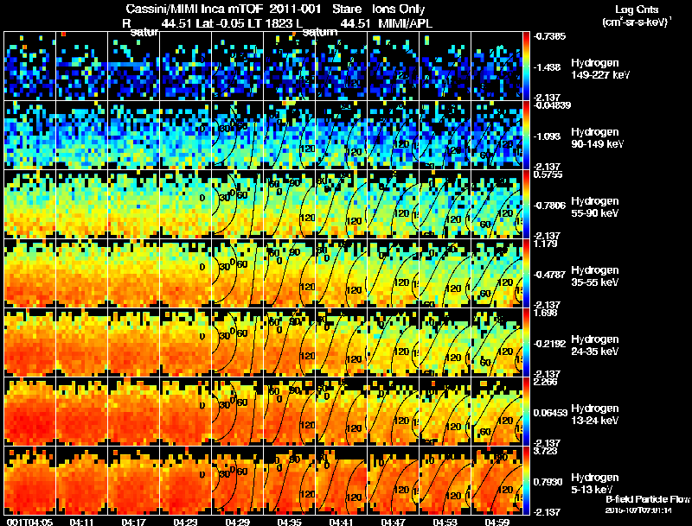Click colorbar value '-0.7365'
Viewport: 692px width, 526px height.
549,36
